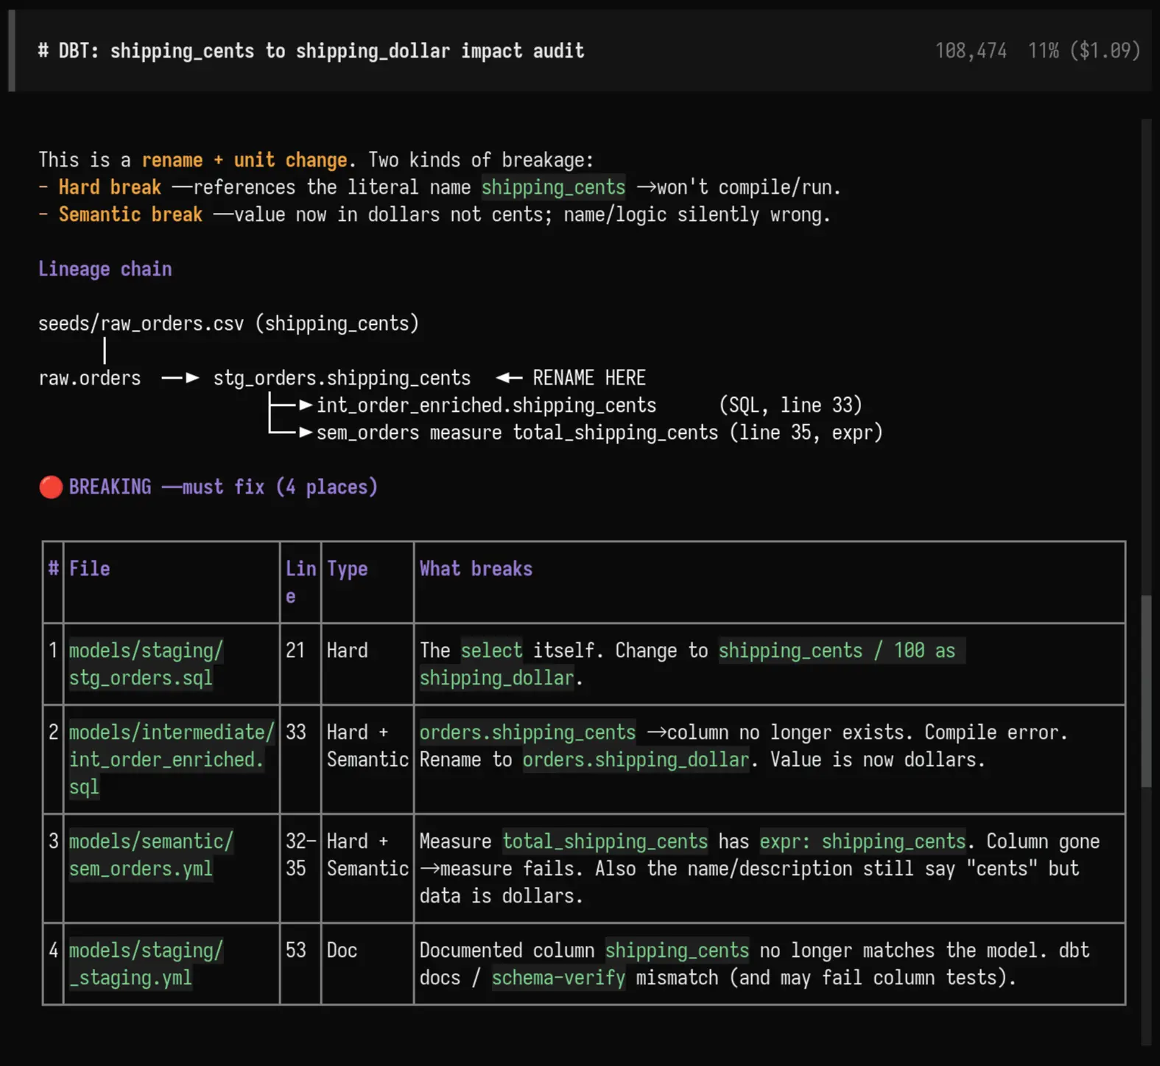
Task: Click the Type column header
Action: (348, 569)
